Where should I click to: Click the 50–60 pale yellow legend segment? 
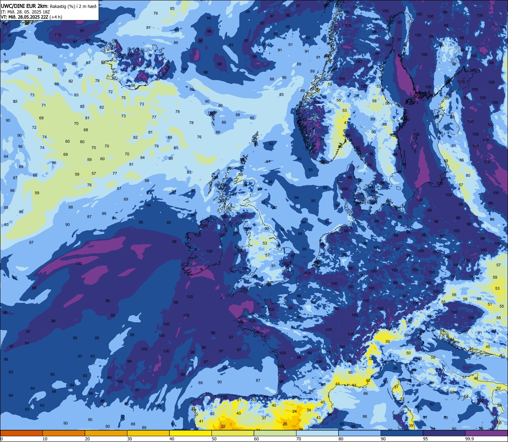[233, 433]
